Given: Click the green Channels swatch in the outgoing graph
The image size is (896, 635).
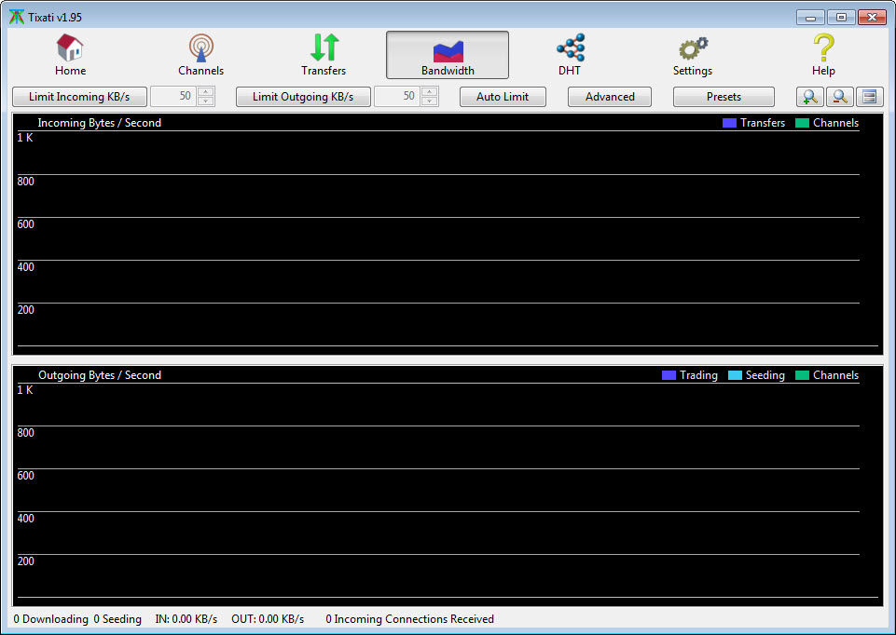Looking at the screenshot, I should [802, 375].
